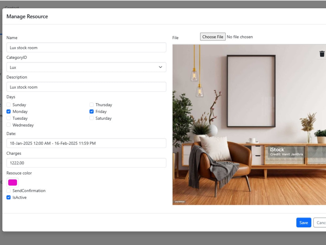Viewport: 326px width, 245px height.
Task: Click the 'Resouce color' label
Action: coord(19,173)
